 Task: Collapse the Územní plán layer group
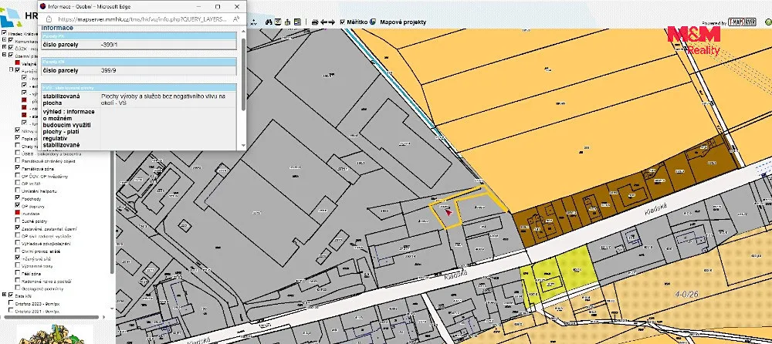(x=4, y=54)
